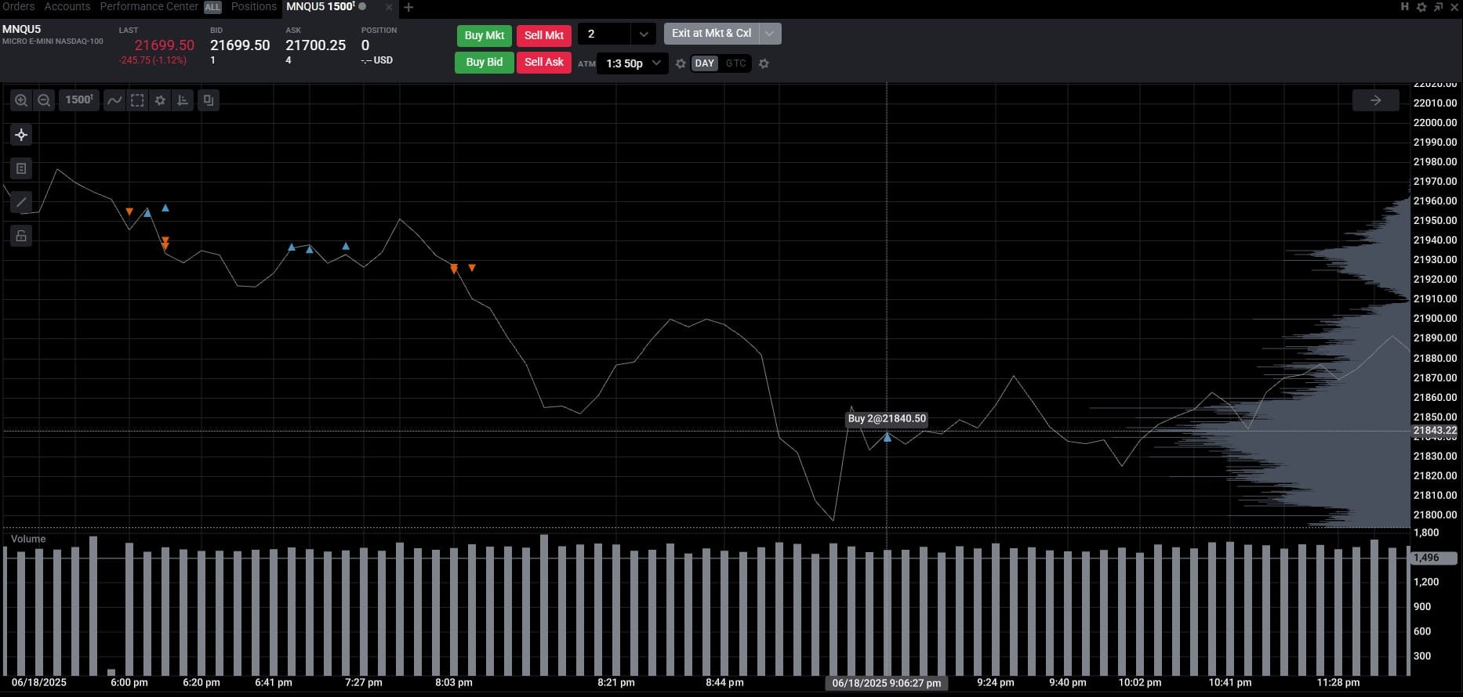Click the bid price 21699.50

coord(240,45)
